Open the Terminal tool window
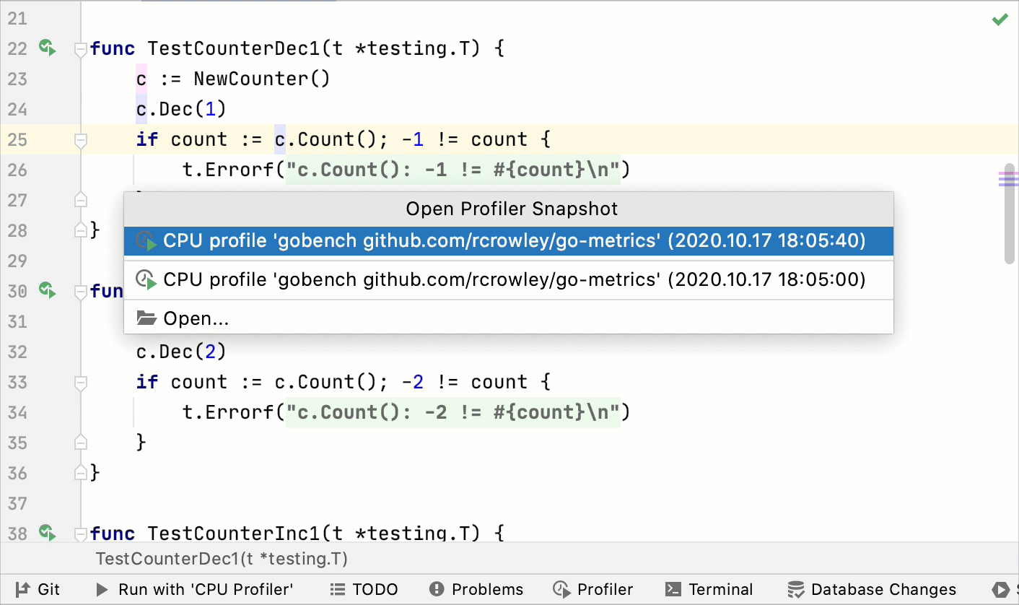 pyautogui.click(x=709, y=589)
